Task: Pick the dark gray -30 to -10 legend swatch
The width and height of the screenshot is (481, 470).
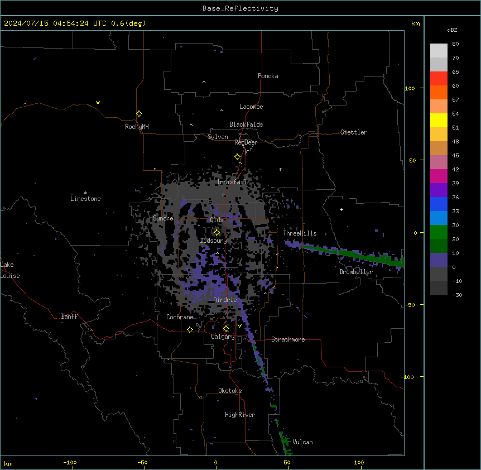Action: click(x=439, y=288)
